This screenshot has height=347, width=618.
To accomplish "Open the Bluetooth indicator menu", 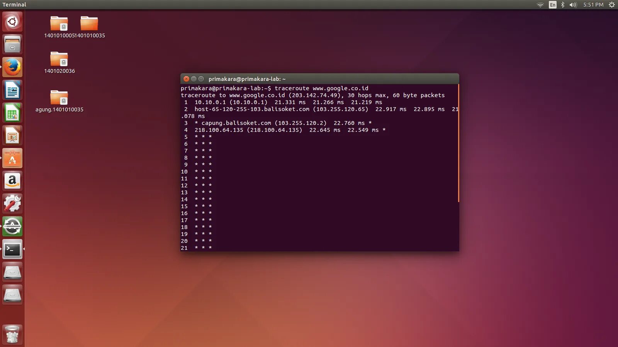I will click(563, 5).
